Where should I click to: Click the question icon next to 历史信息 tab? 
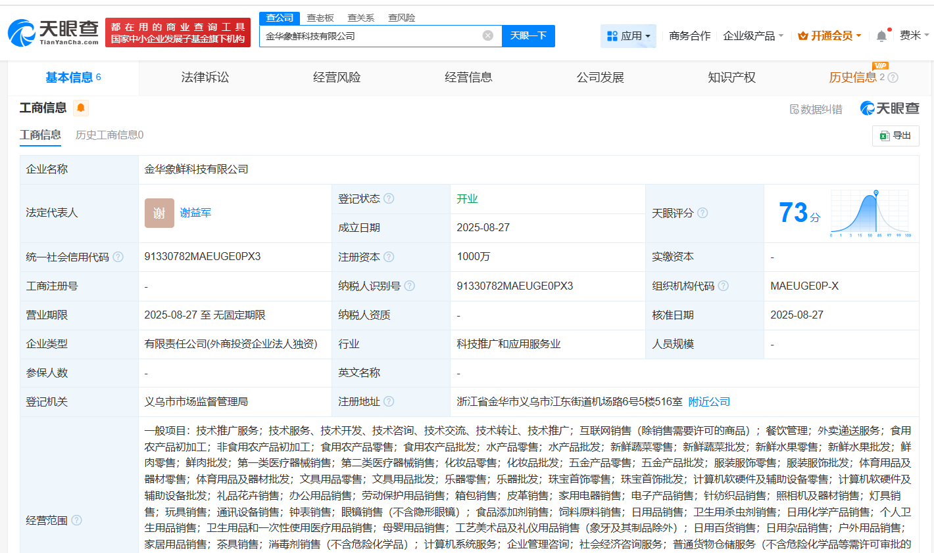(893, 77)
